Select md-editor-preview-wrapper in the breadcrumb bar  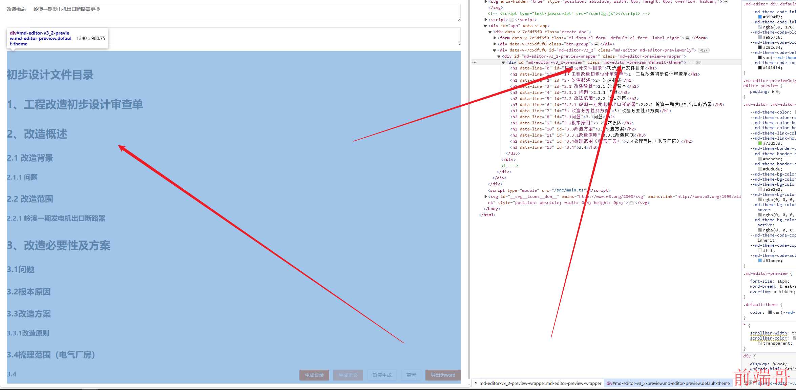point(541,384)
